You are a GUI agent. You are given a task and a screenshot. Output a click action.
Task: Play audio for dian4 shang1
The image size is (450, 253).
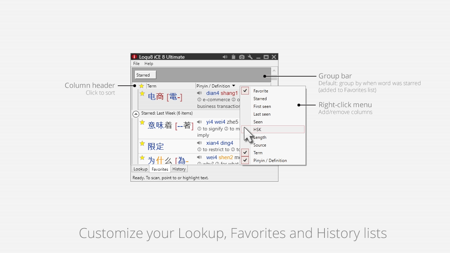199,93
